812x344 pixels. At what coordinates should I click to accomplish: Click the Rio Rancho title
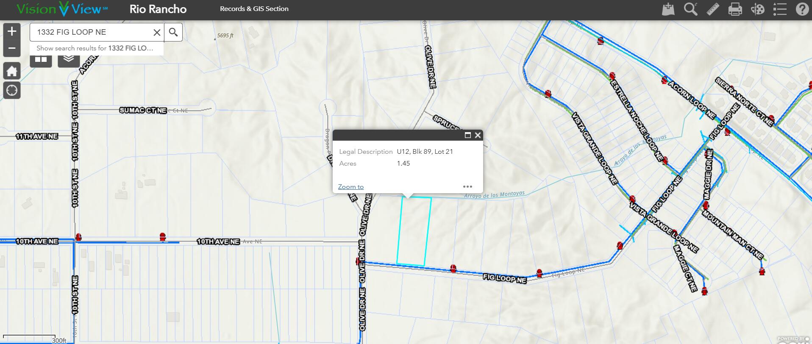(158, 9)
